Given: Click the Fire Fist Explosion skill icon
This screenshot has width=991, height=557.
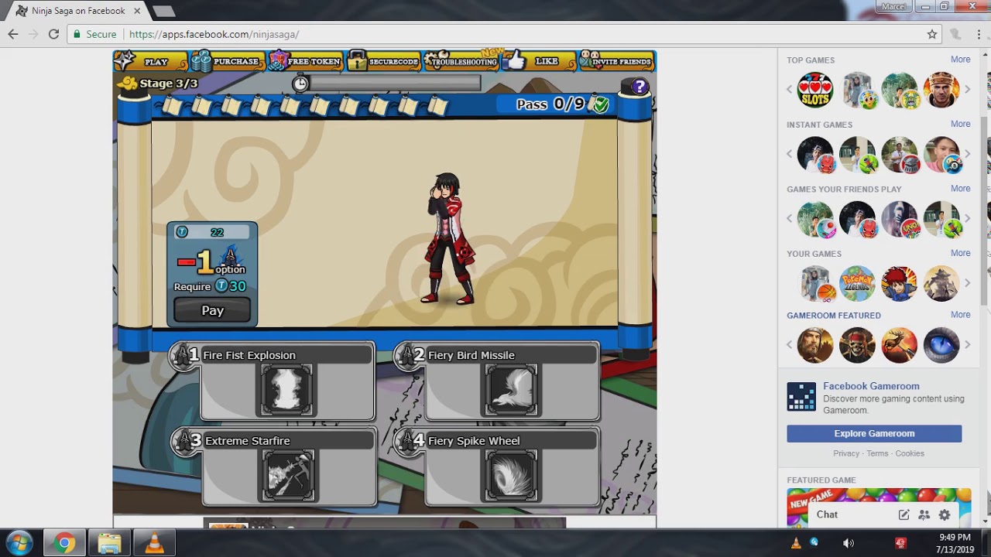Looking at the screenshot, I should pyautogui.click(x=287, y=391).
